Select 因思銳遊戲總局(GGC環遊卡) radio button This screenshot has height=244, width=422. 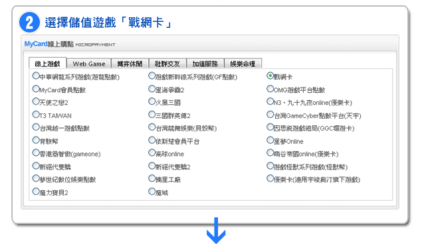[270, 127]
